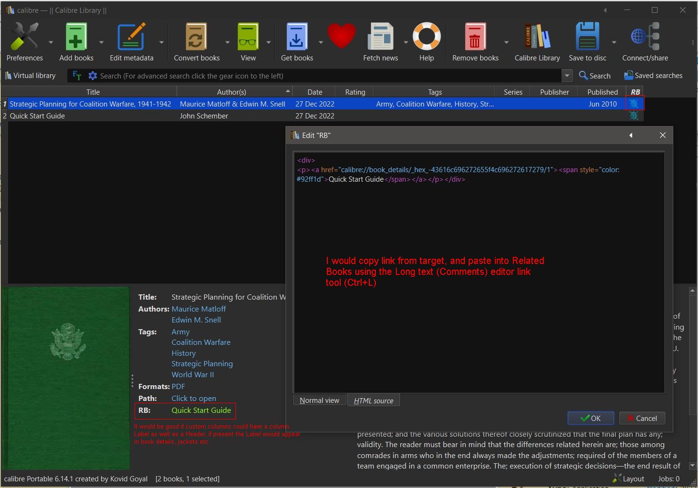This screenshot has width=698, height=488.
Task: Sort by the Date column header
Action: click(x=315, y=92)
